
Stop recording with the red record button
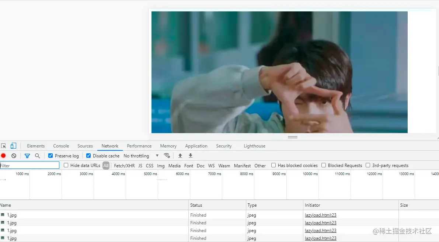click(3, 156)
